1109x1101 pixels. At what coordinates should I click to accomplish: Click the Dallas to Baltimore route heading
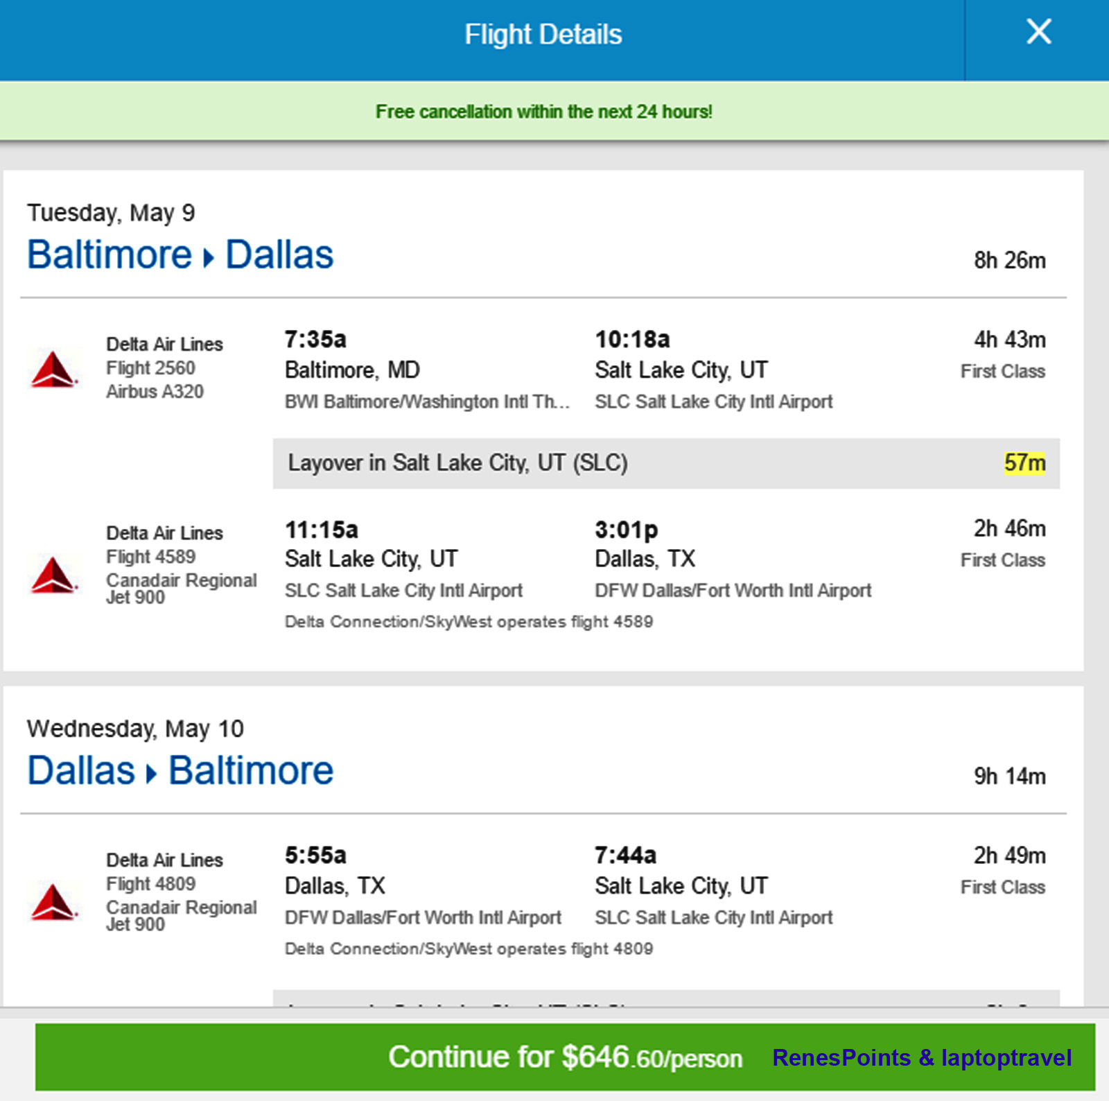click(180, 771)
